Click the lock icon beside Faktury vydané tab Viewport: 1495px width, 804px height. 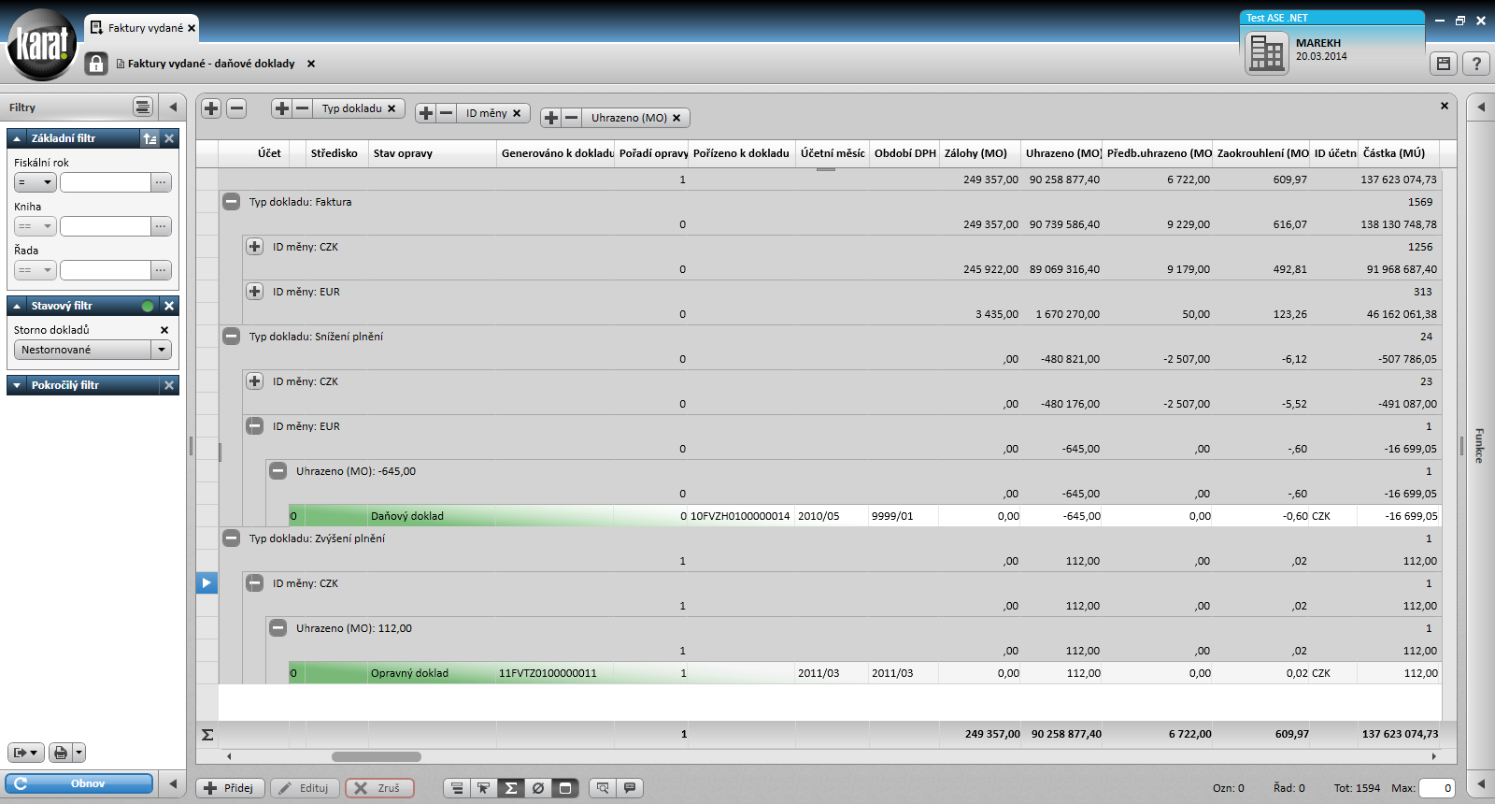click(96, 64)
